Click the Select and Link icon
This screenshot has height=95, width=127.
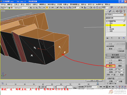65,8
